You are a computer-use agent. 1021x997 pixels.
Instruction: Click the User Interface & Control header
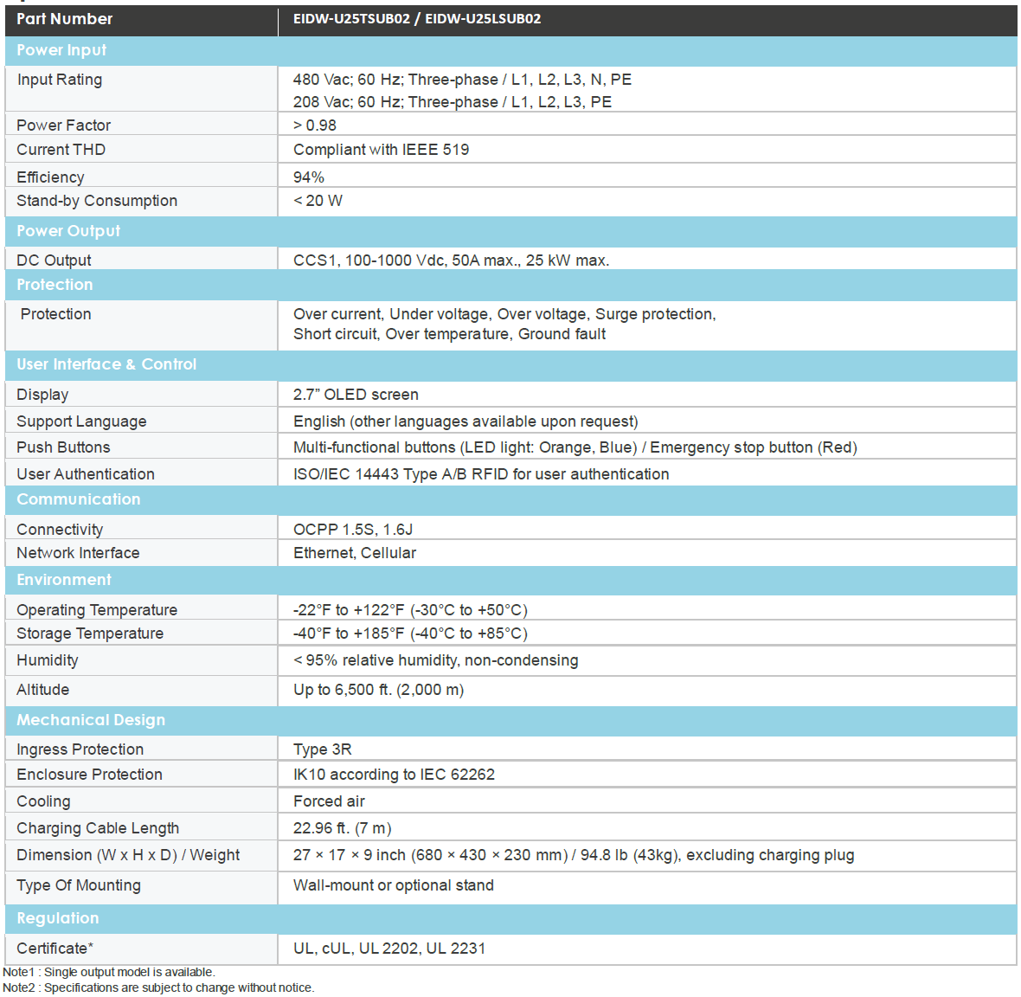tap(106, 364)
